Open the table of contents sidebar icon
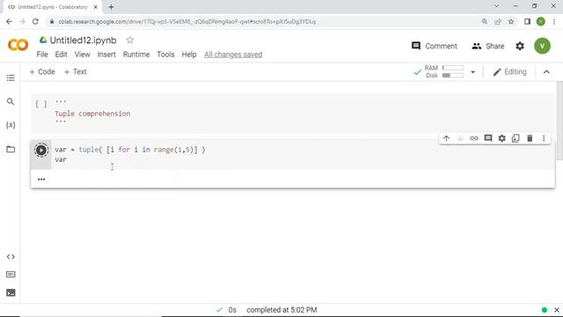Viewport: 563px width, 317px height. coord(11,78)
